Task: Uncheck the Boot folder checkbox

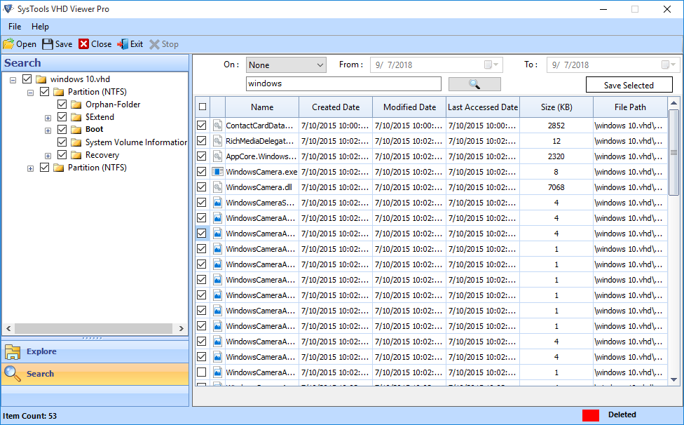Action: 62,130
